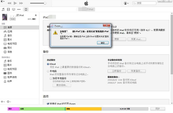
Task: Open the TV Shows monitor icon
Action: 14,9
